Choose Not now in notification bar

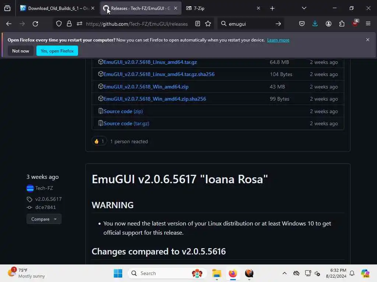click(21, 51)
